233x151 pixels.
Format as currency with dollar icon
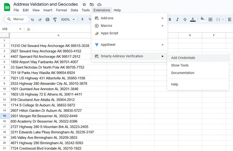(82, 19)
